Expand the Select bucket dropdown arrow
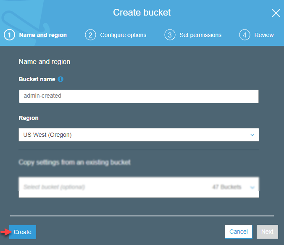This screenshot has width=284, height=245. tap(252, 187)
